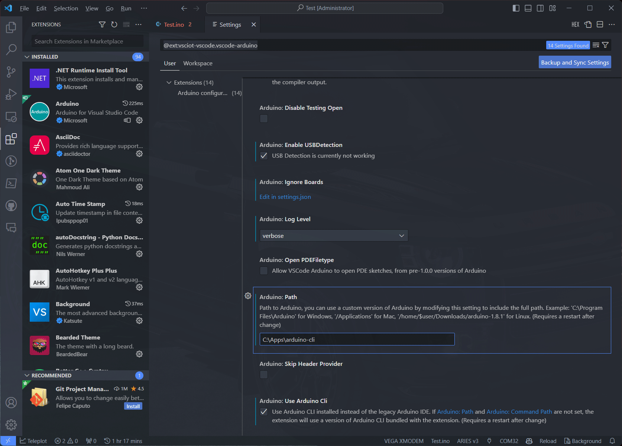Click Reload in status bar
The image size is (622, 446).
click(548, 441)
